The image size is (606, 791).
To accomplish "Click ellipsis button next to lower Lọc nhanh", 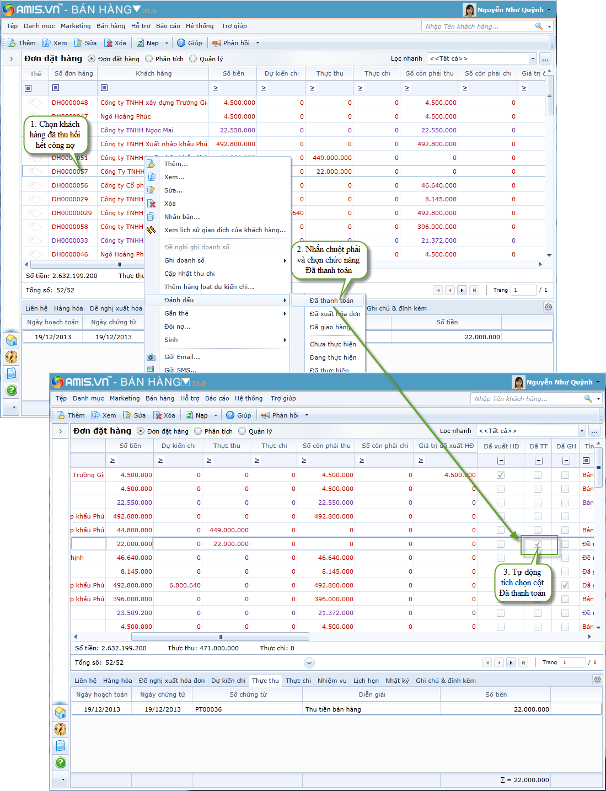I will pos(594,431).
